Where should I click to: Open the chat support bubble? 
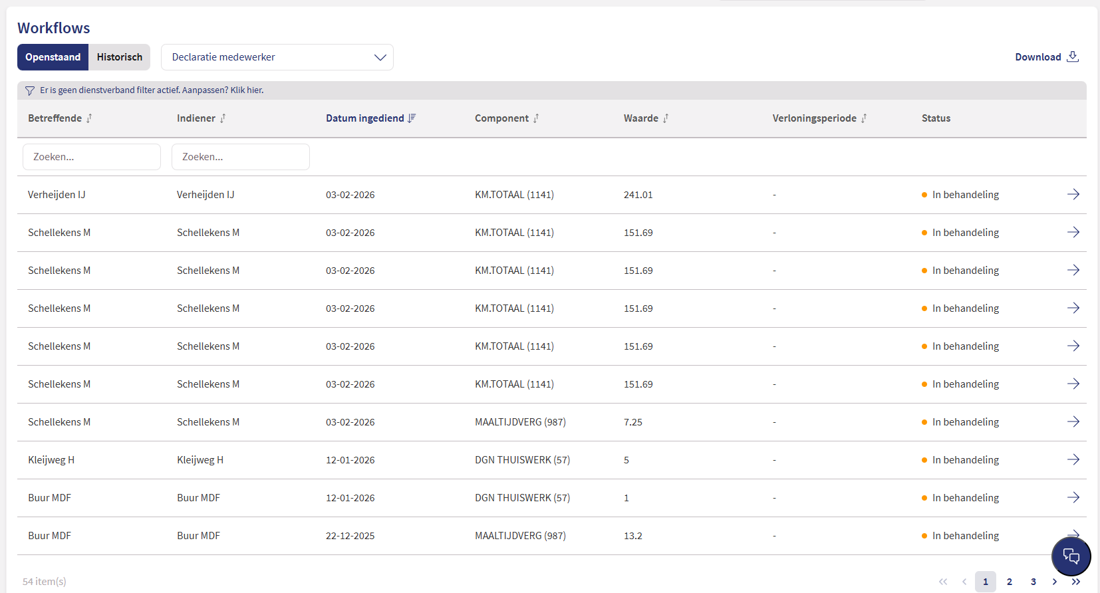pos(1071,556)
